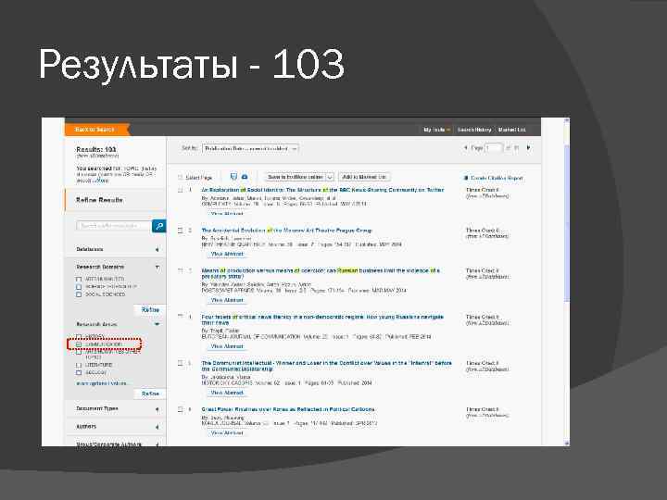
Task: Click the Back to Search button
Action: (97, 130)
